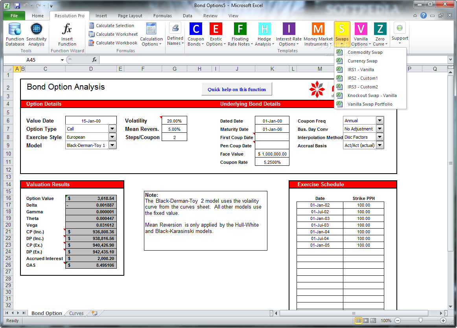Expand the Option Type dropdown

coord(112,128)
